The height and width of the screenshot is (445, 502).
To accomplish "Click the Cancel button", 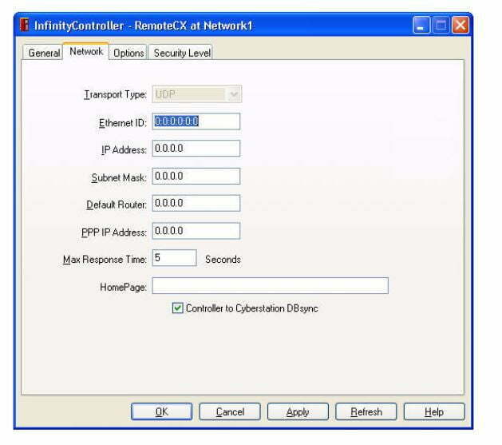I will (230, 411).
